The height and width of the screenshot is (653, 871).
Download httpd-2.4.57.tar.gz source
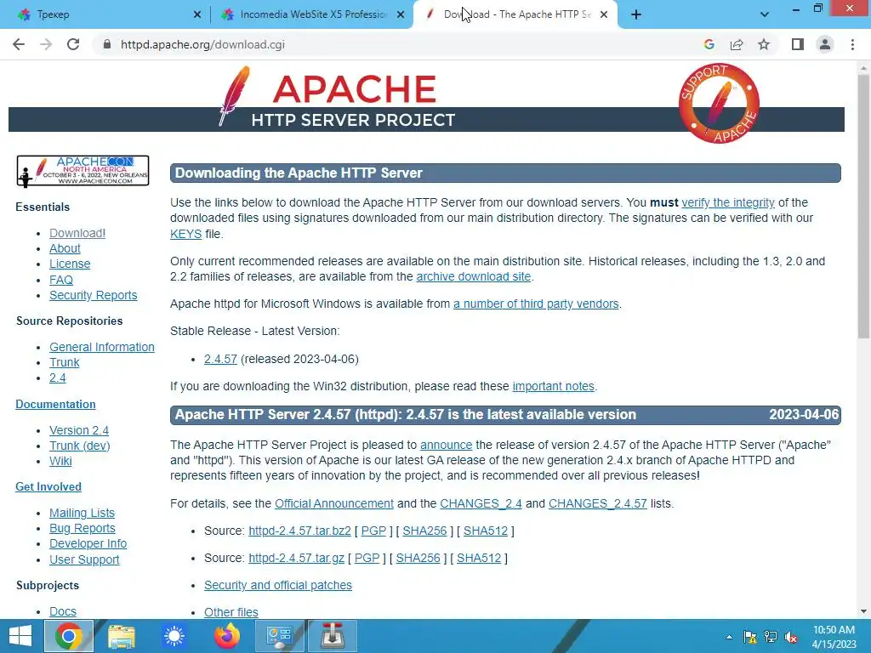296,558
